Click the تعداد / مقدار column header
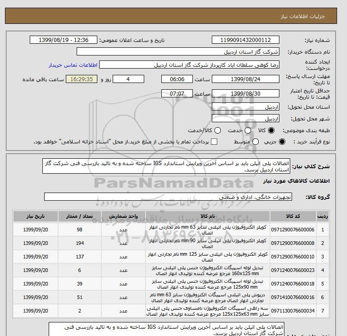 pos(80,216)
